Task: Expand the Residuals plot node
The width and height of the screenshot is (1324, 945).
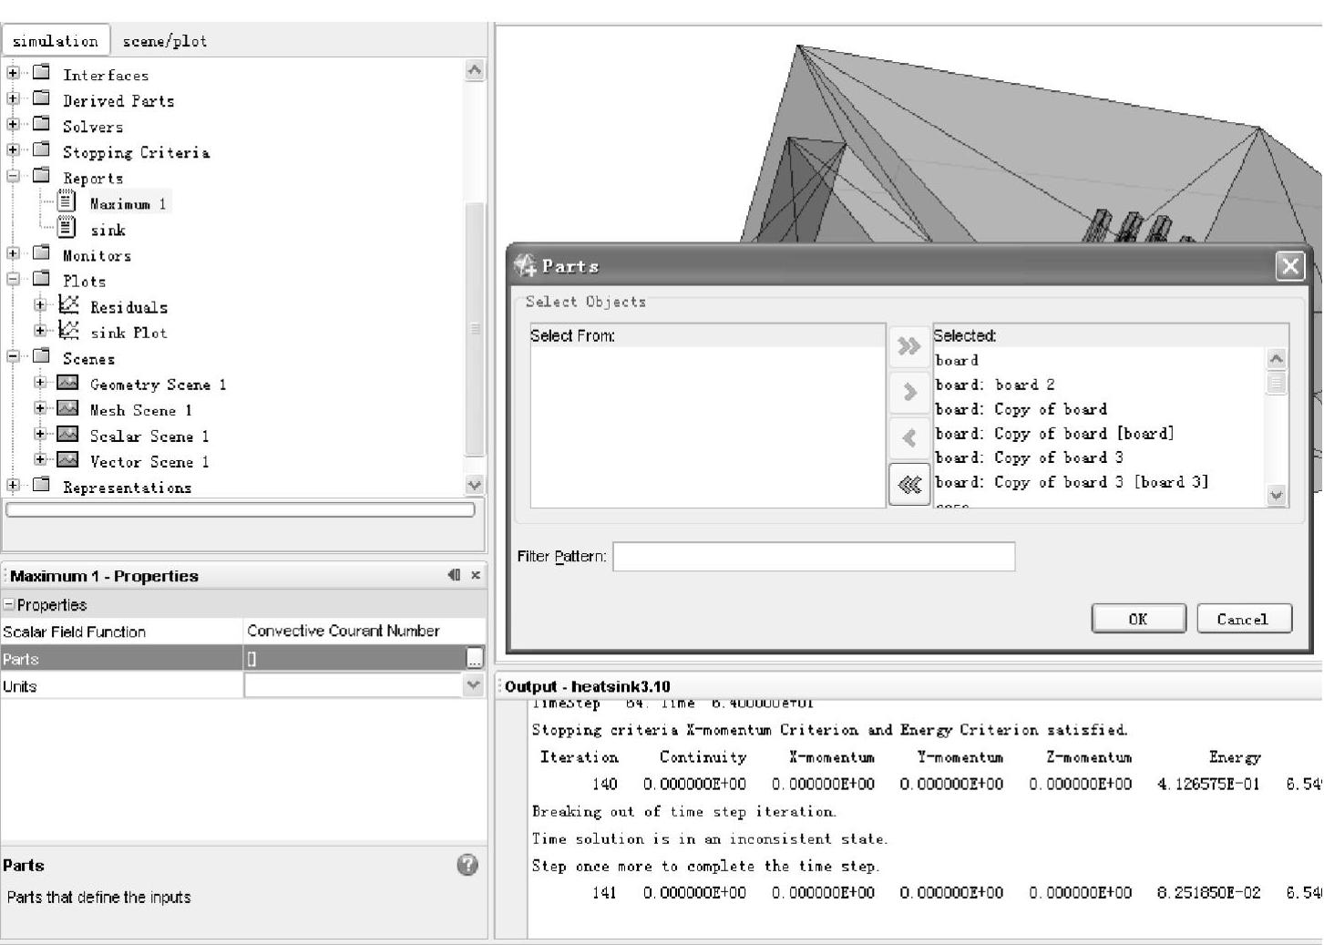Action: click(40, 305)
